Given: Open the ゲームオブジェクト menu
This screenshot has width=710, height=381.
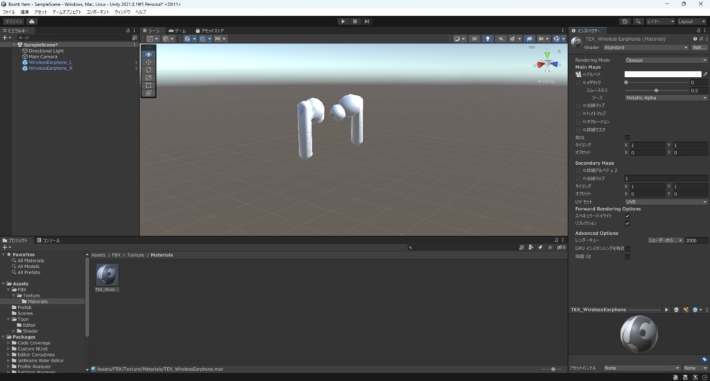Looking at the screenshot, I should pyautogui.click(x=67, y=12).
